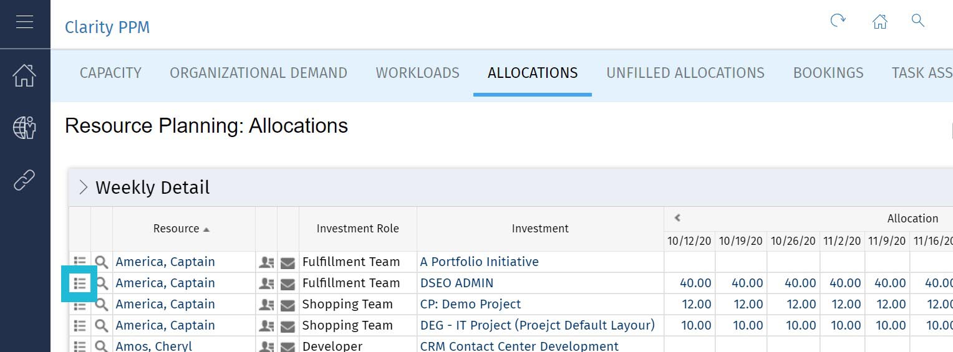Open the globe people sidebar icon

pyautogui.click(x=25, y=128)
